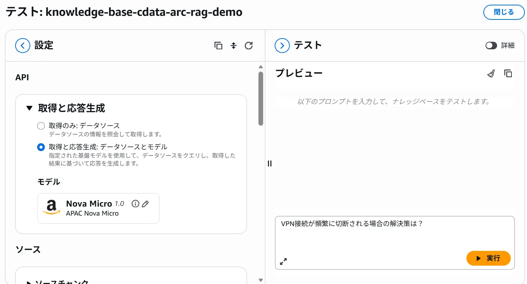Click the ソース section heading
Viewport: 527px width, 284px height.
point(28,249)
